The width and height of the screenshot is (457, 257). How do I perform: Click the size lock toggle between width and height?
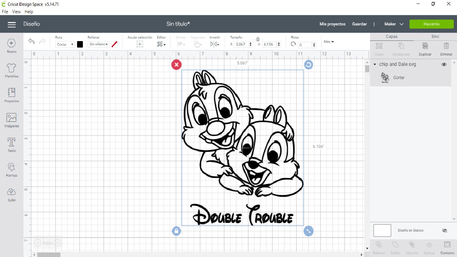coord(258,39)
